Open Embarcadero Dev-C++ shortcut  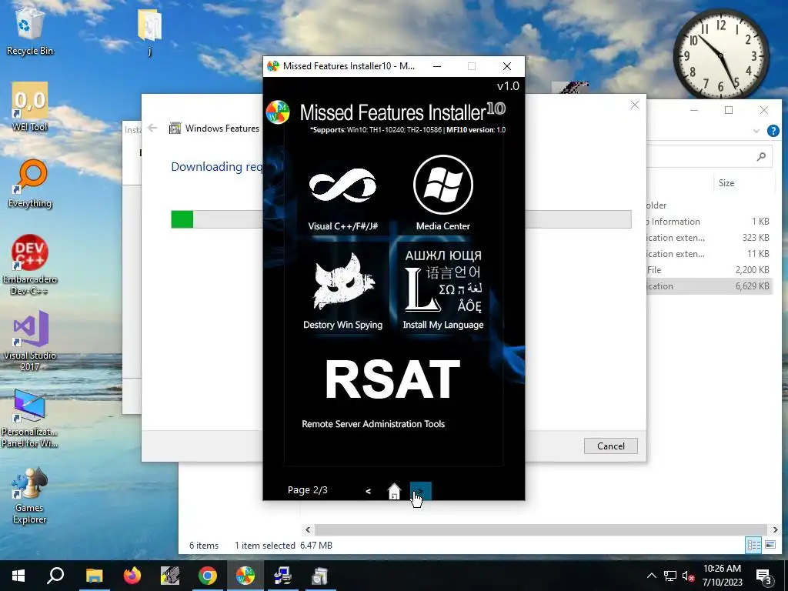[x=30, y=265]
